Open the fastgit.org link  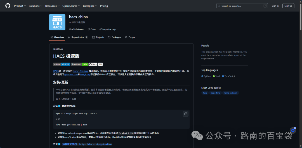pyautogui.click(x=85, y=74)
